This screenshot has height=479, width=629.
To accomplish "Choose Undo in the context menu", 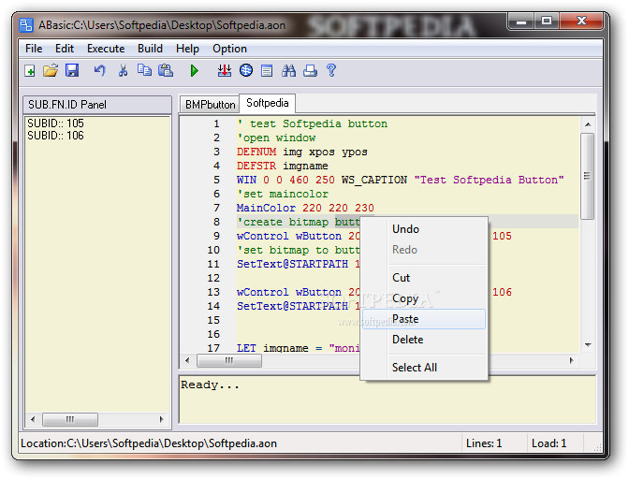I will point(424,229).
